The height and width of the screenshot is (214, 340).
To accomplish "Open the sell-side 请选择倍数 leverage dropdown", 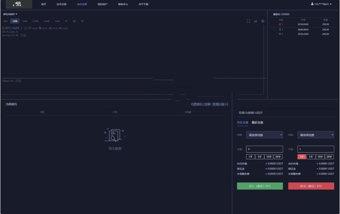I will 315,135.
